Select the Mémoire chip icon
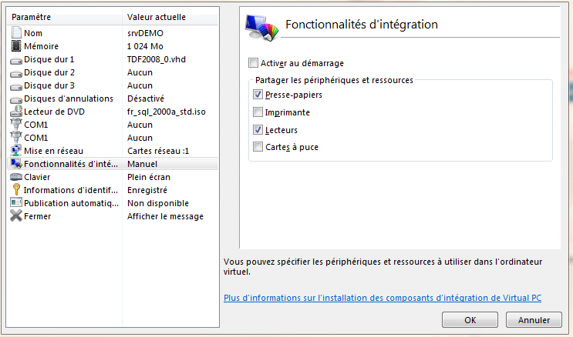573x337 pixels. coord(16,46)
